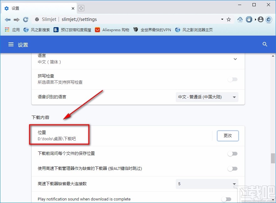Go to home page via house icon
Screen dimensions: 276x203
tap(240, 19)
